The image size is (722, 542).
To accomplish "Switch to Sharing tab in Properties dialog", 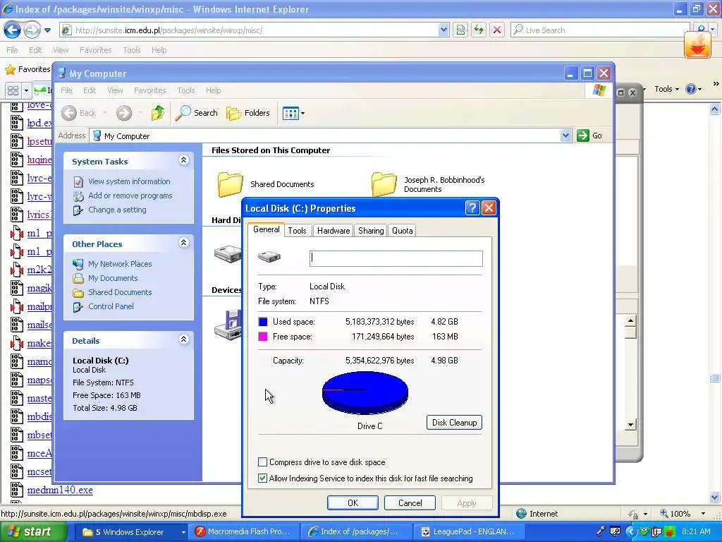I will point(371,231).
